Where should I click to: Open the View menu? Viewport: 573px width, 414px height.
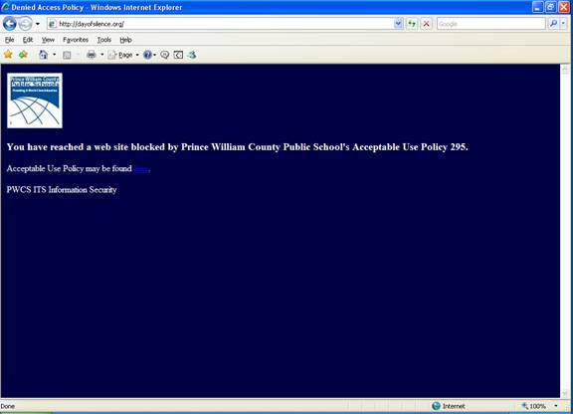(48, 40)
